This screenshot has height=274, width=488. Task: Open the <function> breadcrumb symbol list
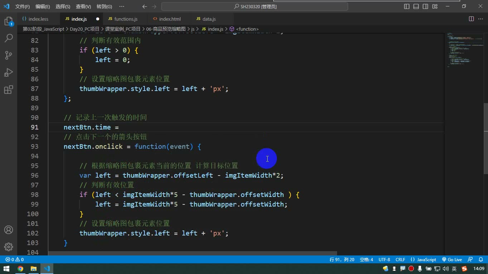[x=247, y=29]
